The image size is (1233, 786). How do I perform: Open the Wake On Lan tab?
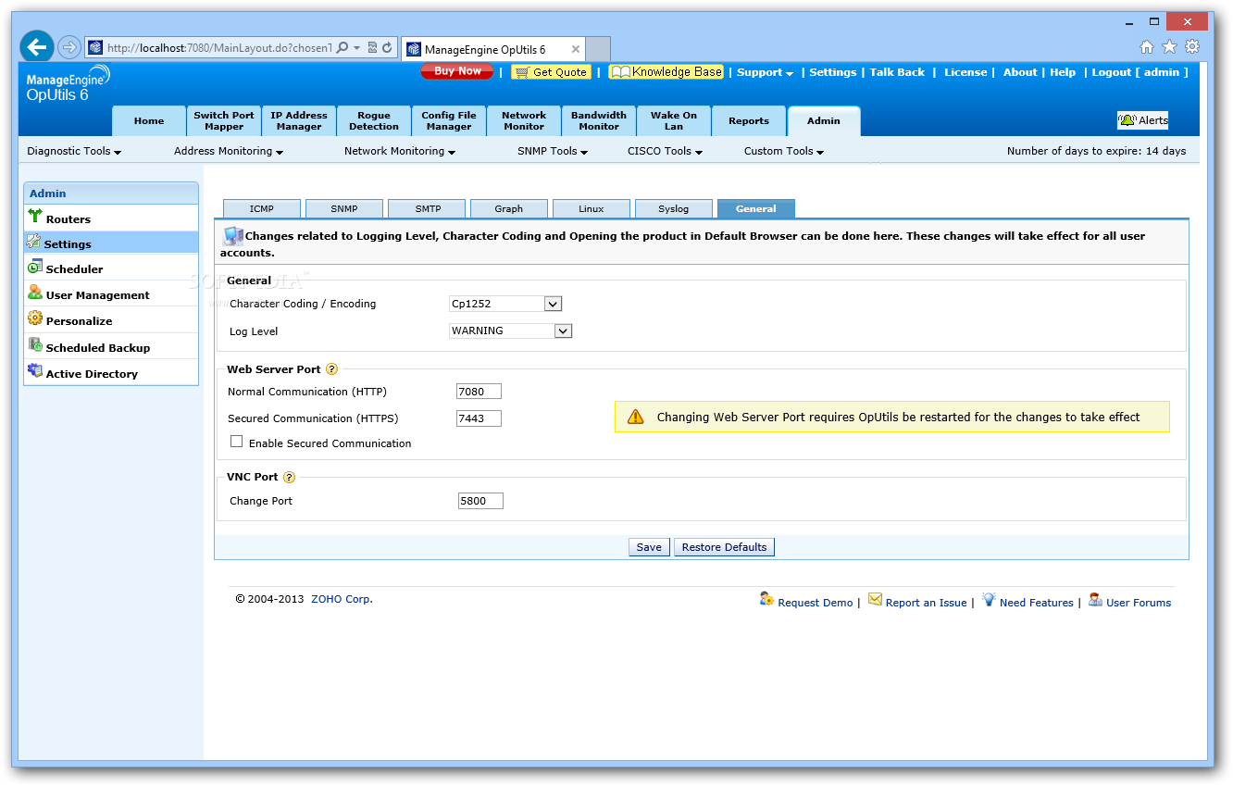674,121
